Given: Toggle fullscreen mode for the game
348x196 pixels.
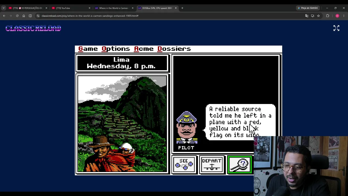Looking at the screenshot, I should pyautogui.click(x=336, y=28).
